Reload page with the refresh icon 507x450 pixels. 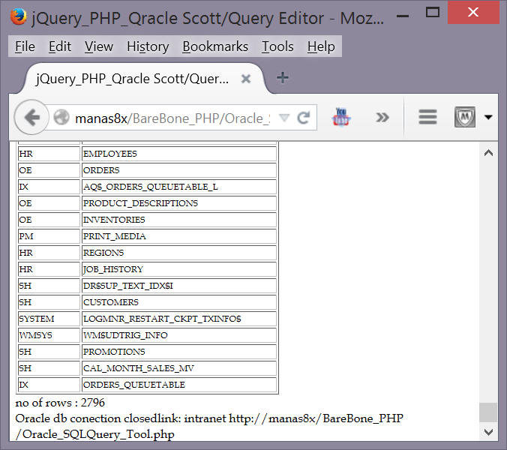click(x=304, y=118)
